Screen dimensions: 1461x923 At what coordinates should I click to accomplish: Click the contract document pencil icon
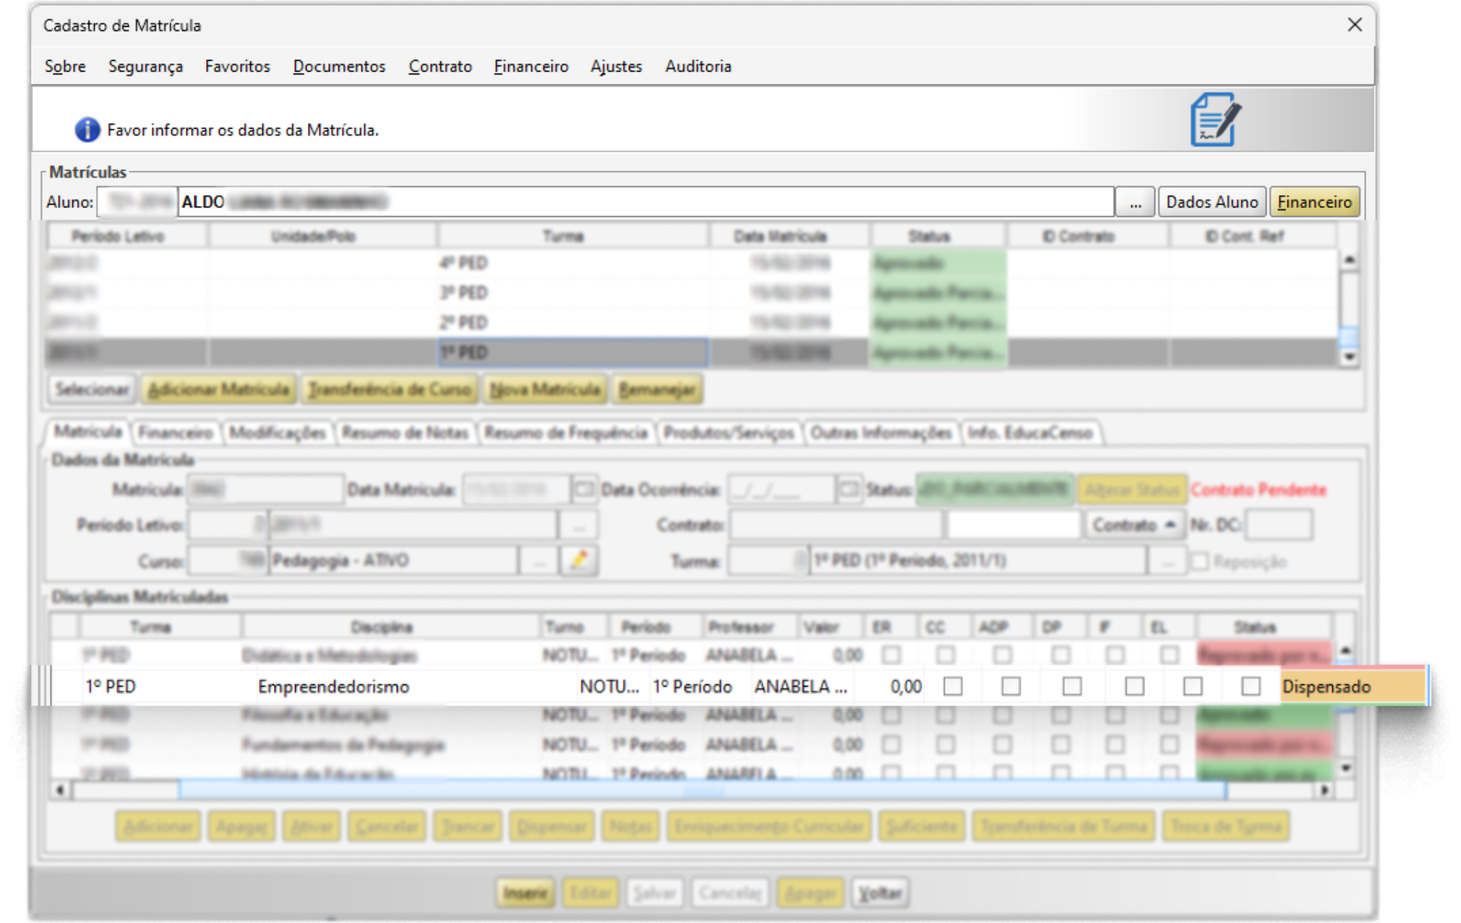coord(1215,120)
